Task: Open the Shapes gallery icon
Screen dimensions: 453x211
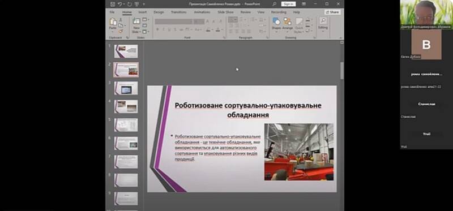Action: tap(276, 21)
